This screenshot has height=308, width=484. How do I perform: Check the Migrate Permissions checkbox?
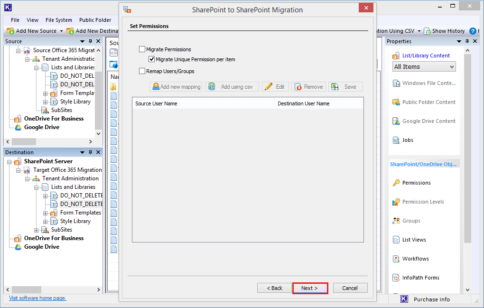click(142, 49)
